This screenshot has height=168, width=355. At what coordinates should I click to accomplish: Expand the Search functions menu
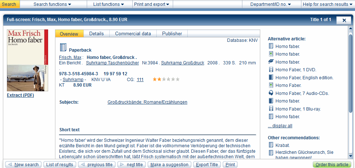(x=52, y=4)
